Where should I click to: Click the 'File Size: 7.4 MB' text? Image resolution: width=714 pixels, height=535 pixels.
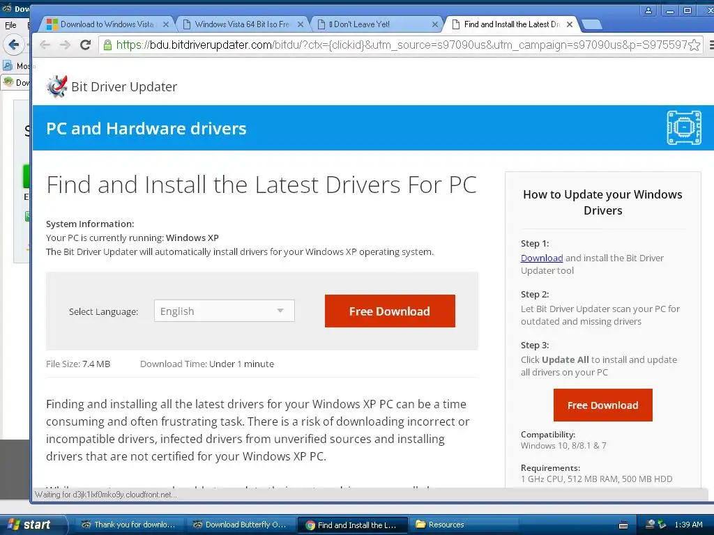pyautogui.click(x=78, y=364)
